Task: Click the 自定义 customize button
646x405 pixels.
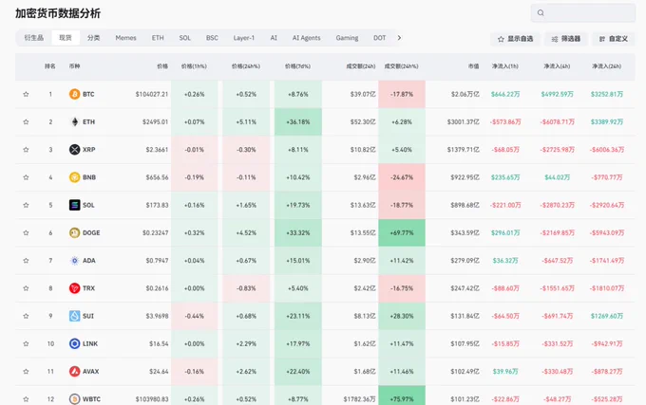Action: click(614, 39)
